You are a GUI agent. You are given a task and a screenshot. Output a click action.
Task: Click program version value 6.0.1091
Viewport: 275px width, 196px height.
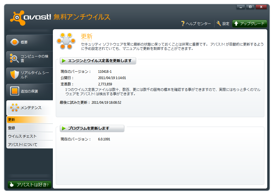tap(104, 139)
